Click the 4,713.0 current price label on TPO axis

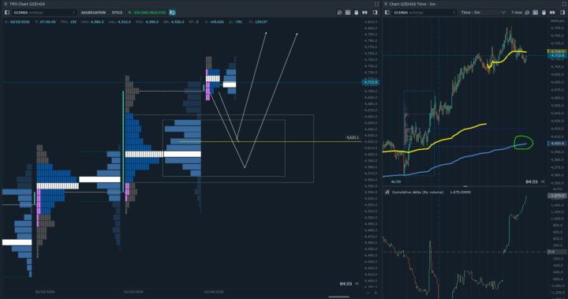(x=371, y=82)
